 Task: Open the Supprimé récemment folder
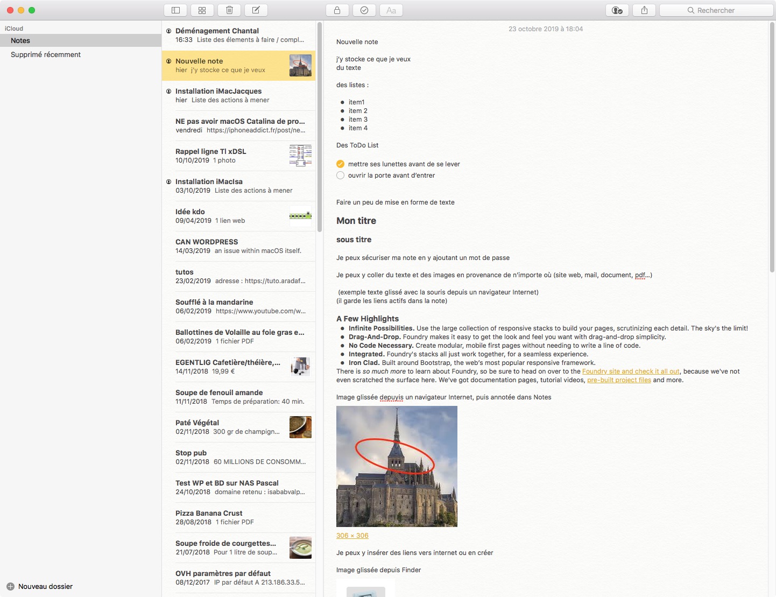(46, 54)
